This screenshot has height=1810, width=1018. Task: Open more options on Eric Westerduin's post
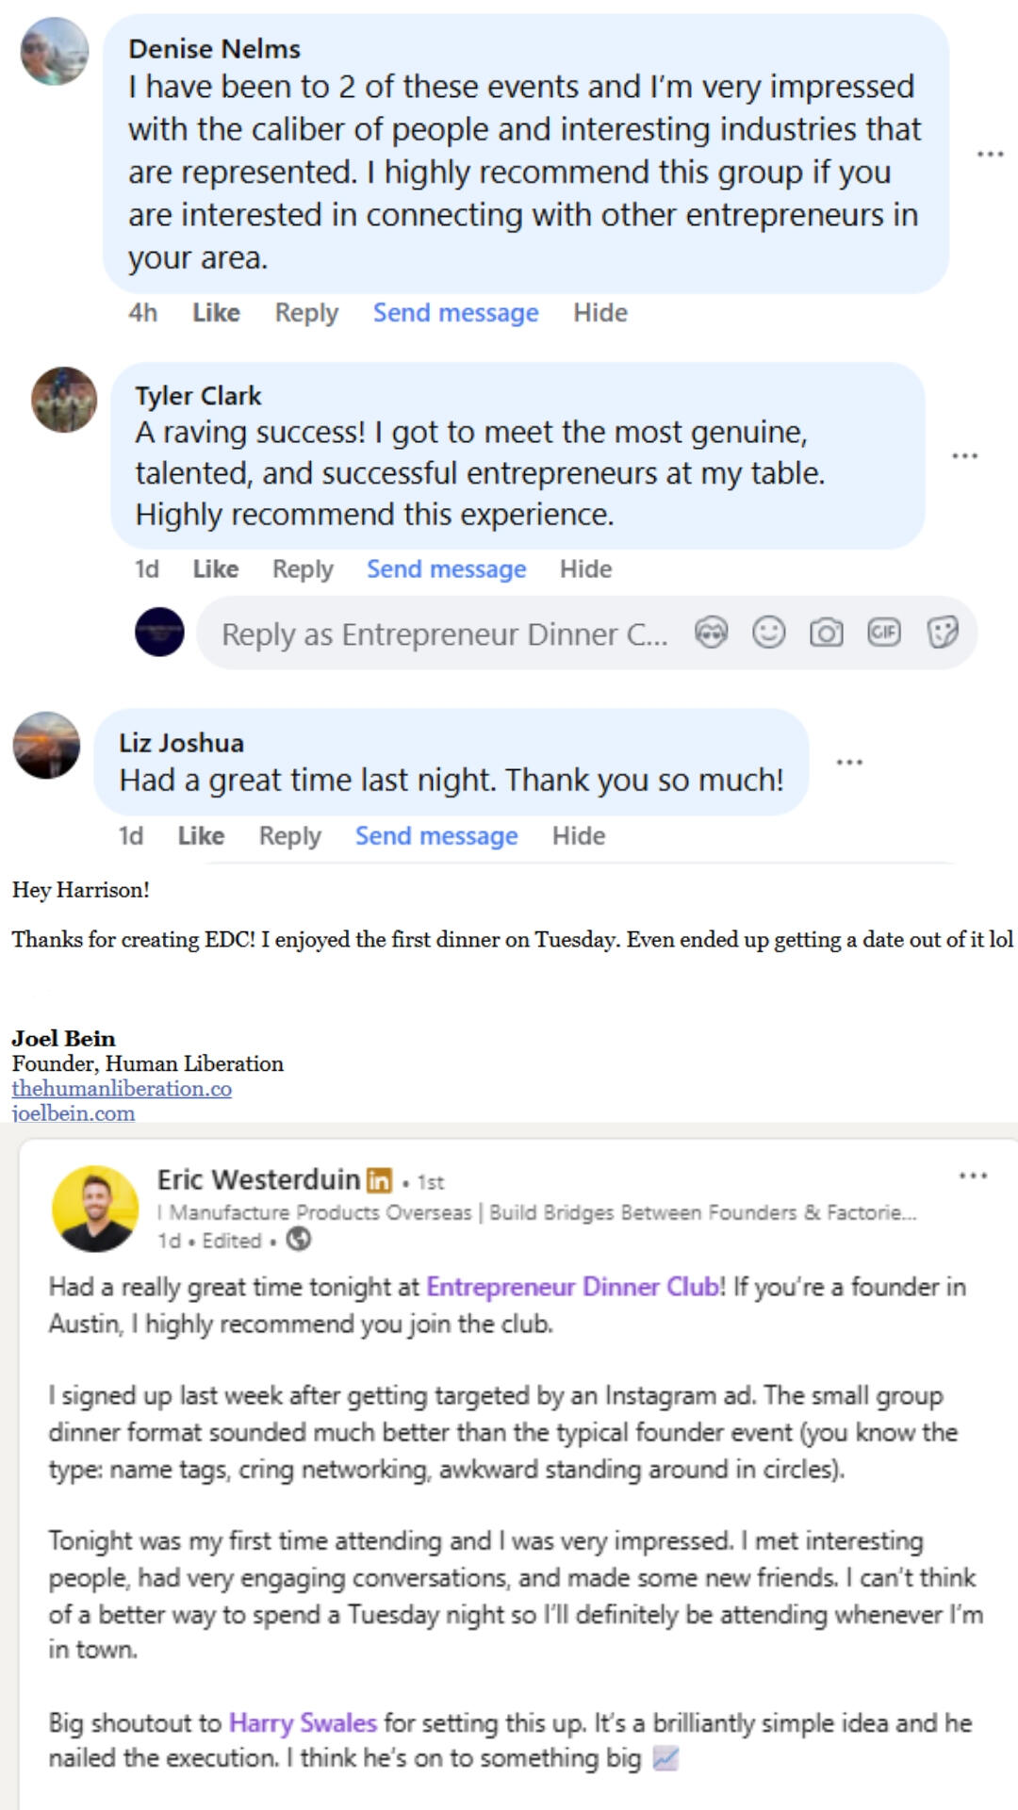pyautogui.click(x=973, y=1176)
